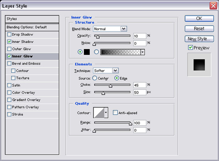Open the Blend Mode dropdown

[x=110, y=29]
